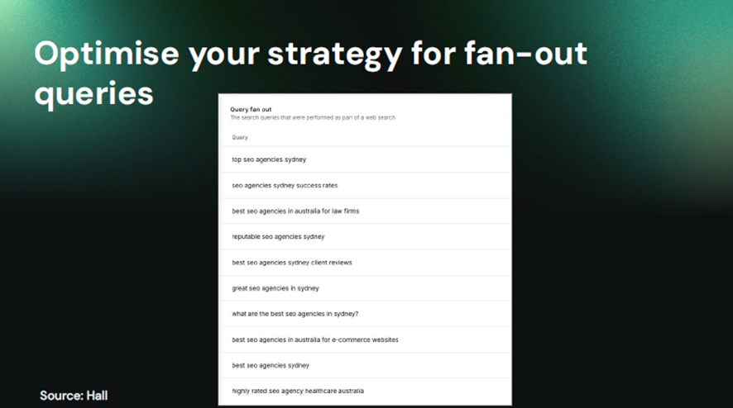This screenshot has width=733, height=408.
Task: Click the "best seo agencies sydney" row
Action: coord(271,365)
